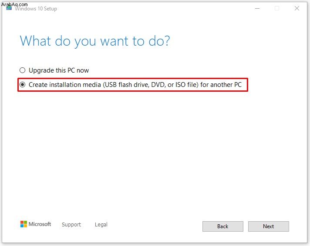The width and height of the screenshot is (310, 246).
Task: Open the Support link
Action: click(x=71, y=225)
